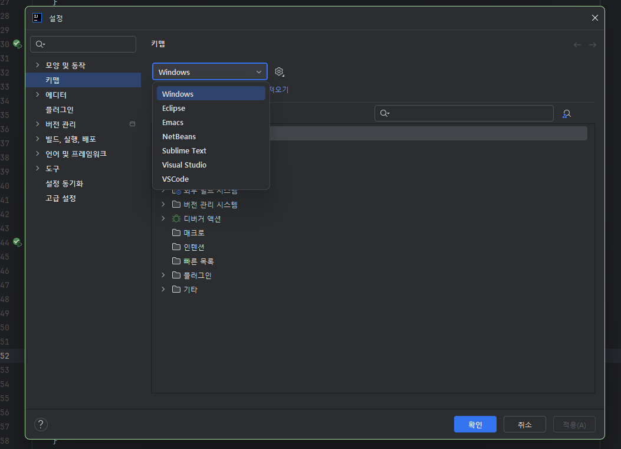Click the 빠른 목록 folder icon

[176, 261]
